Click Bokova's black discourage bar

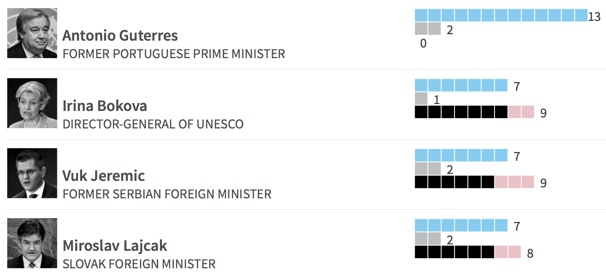pyautogui.click(x=461, y=112)
